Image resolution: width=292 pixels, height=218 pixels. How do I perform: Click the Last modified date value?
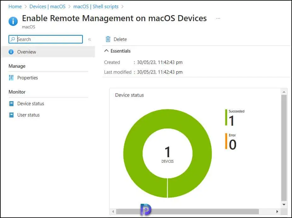point(160,72)
